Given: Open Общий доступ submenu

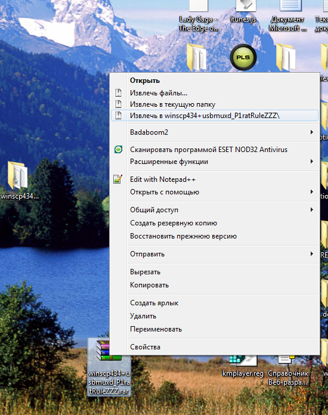Looking at the screenshot, I should click(215, 210).
